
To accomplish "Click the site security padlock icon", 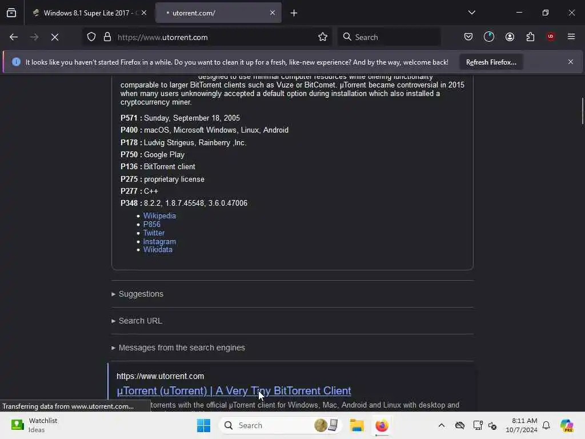I will pyautogui.click(x=107, y=37).
